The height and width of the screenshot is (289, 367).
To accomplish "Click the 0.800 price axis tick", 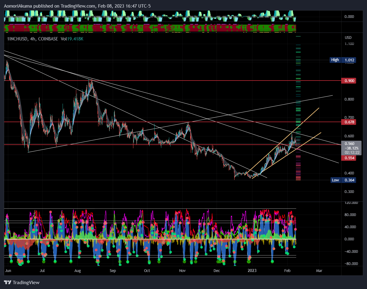I will tap(349, 99).
